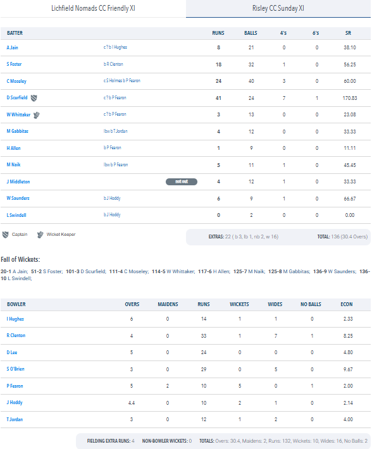
Task: Click Wicket Keeper legend glove icon
Action: point(40,235)
